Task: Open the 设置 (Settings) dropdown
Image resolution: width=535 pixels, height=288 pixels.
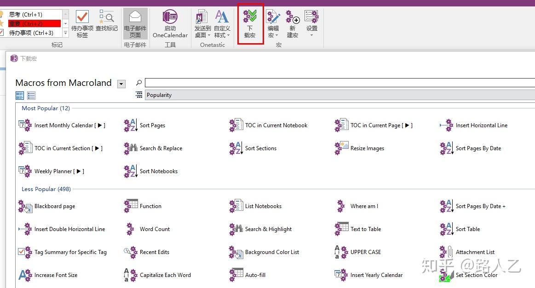Action: [x=311, y=23]
